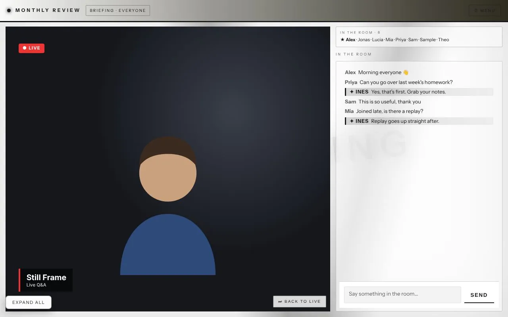Click the IN THE ROOM · 8 header
The image size is (508, 317).
[360, 32]
